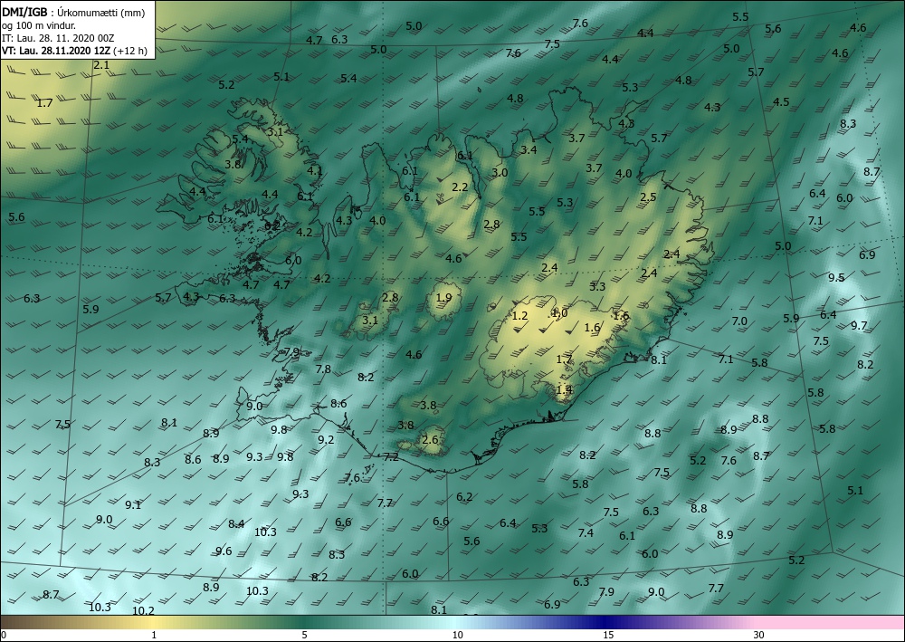Viewport: 905px width, 642px height.
Task: Click the 15 tick on the color scale
Action: (608, 635)
